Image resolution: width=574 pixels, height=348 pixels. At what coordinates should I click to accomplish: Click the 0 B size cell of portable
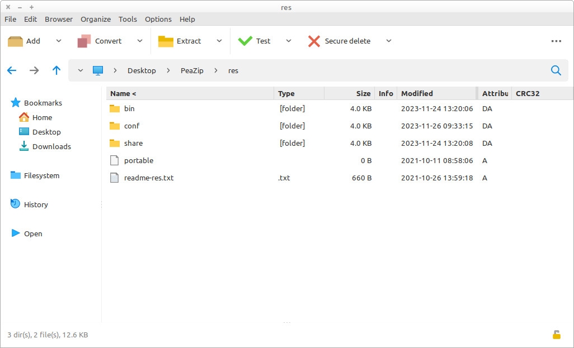coord(366,160)
